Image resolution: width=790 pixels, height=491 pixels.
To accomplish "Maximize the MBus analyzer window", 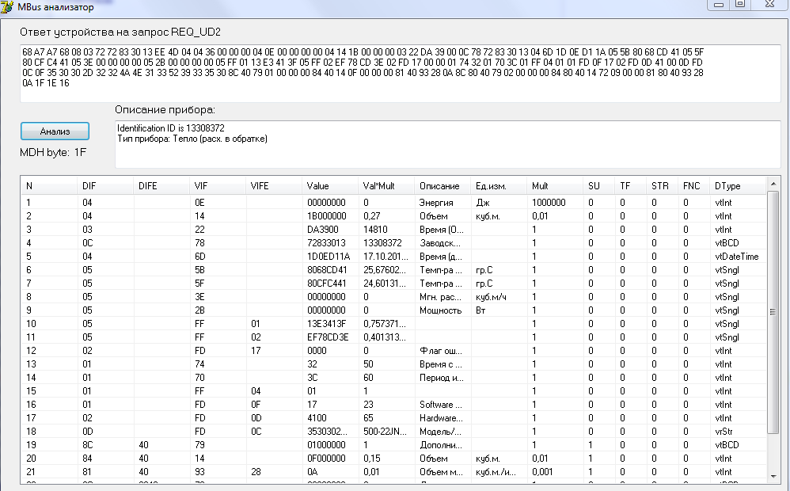I will coord(740,5).
